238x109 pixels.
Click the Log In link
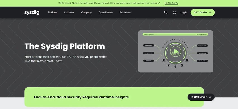(x=184, y=13)
